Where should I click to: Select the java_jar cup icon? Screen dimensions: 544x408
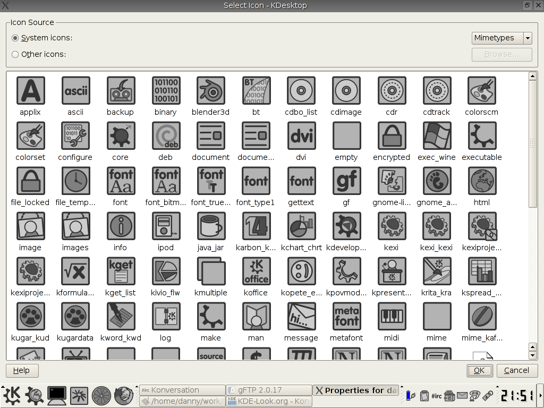pos(211,226)
